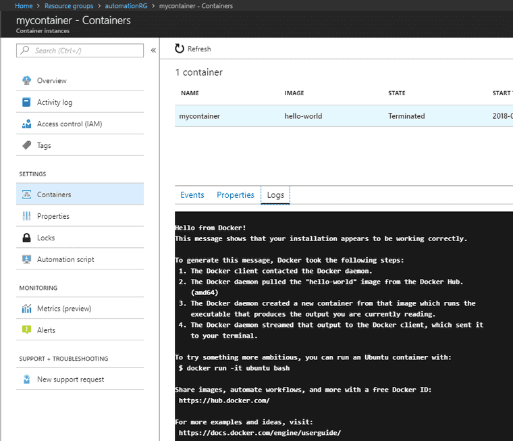
Task: Click the New support request icon
Action: pos(27,380)
